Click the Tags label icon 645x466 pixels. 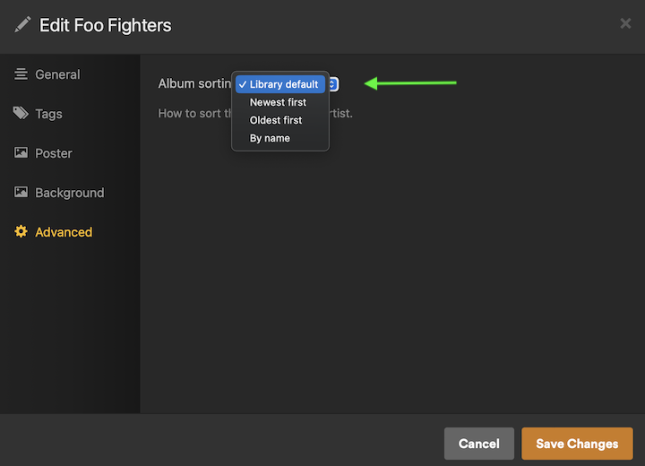tap(21, 114)
